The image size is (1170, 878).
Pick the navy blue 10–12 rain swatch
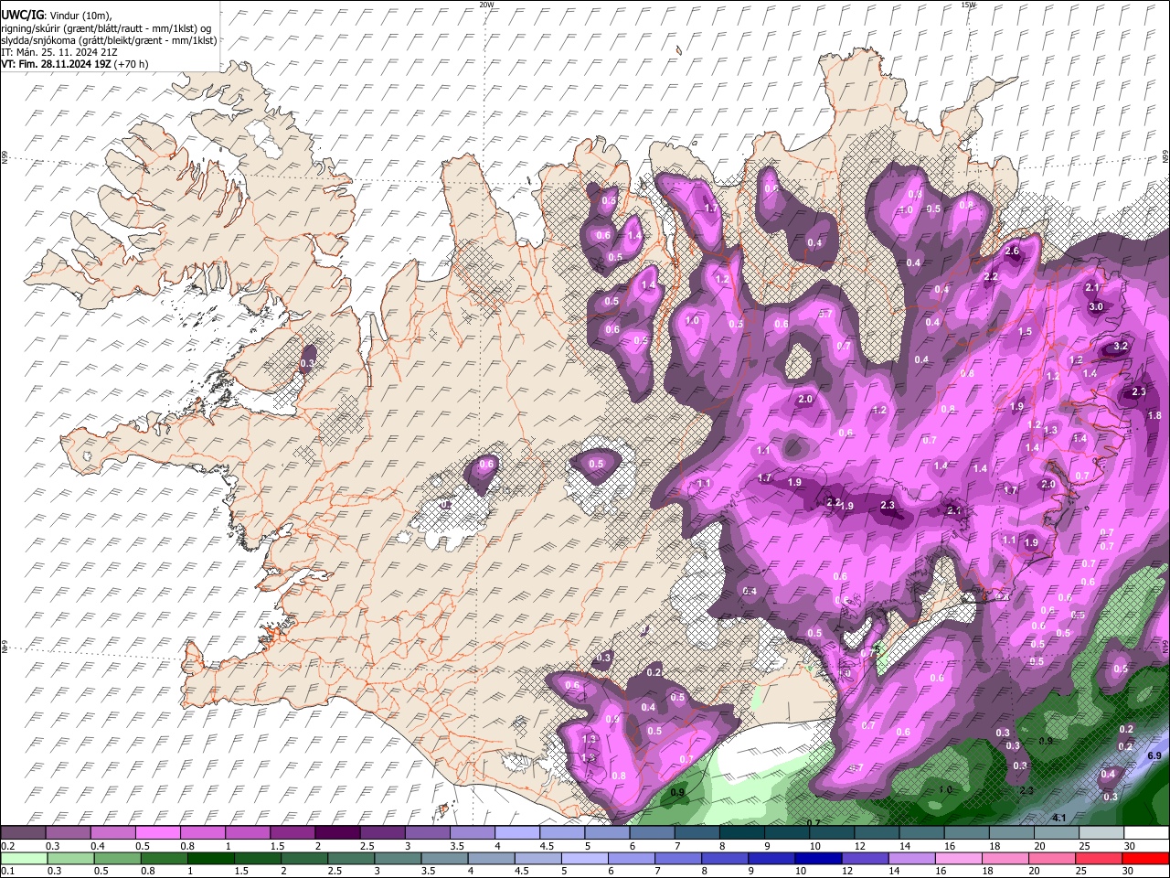(819, 858)
